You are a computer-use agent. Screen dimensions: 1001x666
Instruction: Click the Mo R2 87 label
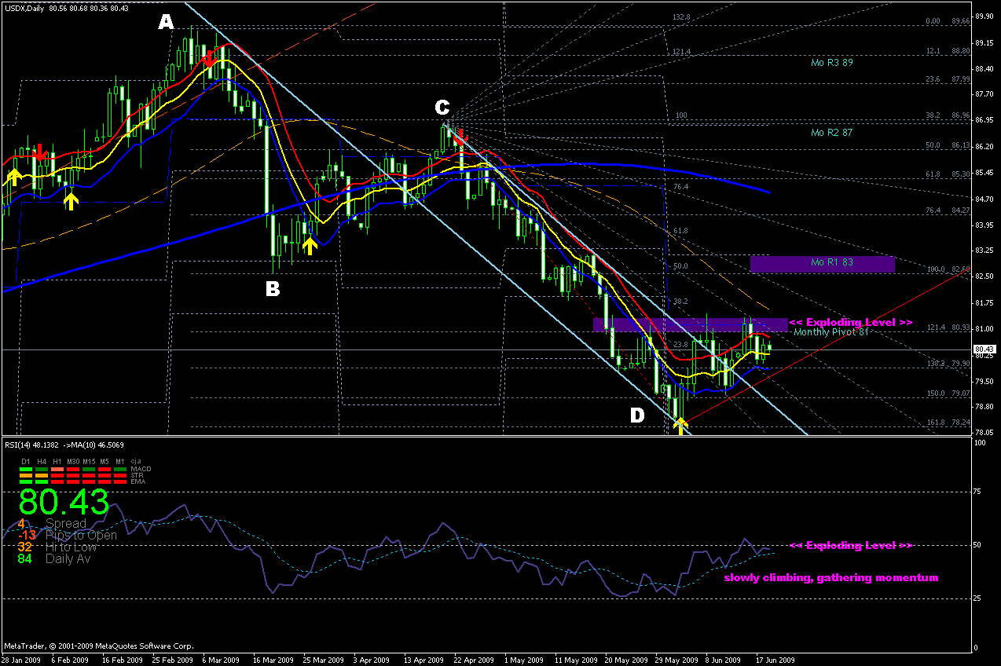coord(832,133)
